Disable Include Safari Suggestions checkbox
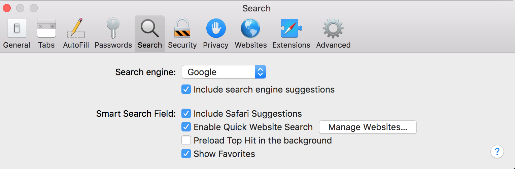 pos(186,114)
